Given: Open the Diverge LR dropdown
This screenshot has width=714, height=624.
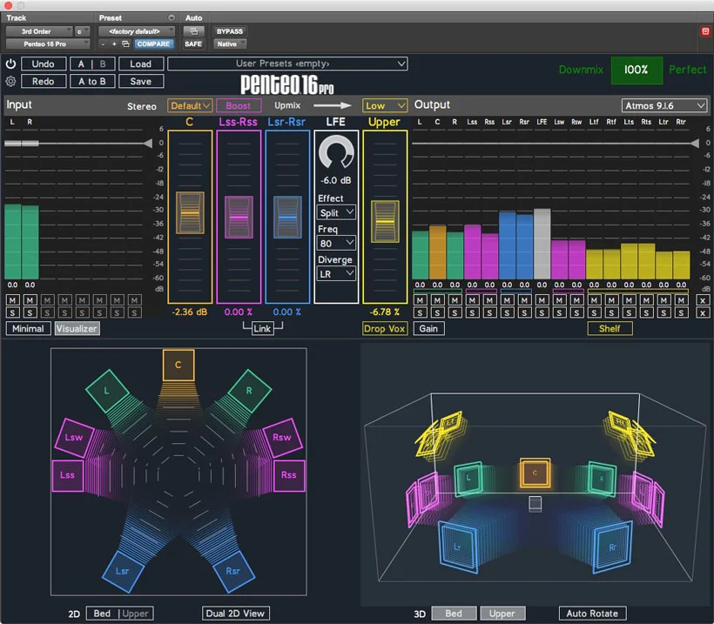Looking at the screenshot, I should pos(336,273).
